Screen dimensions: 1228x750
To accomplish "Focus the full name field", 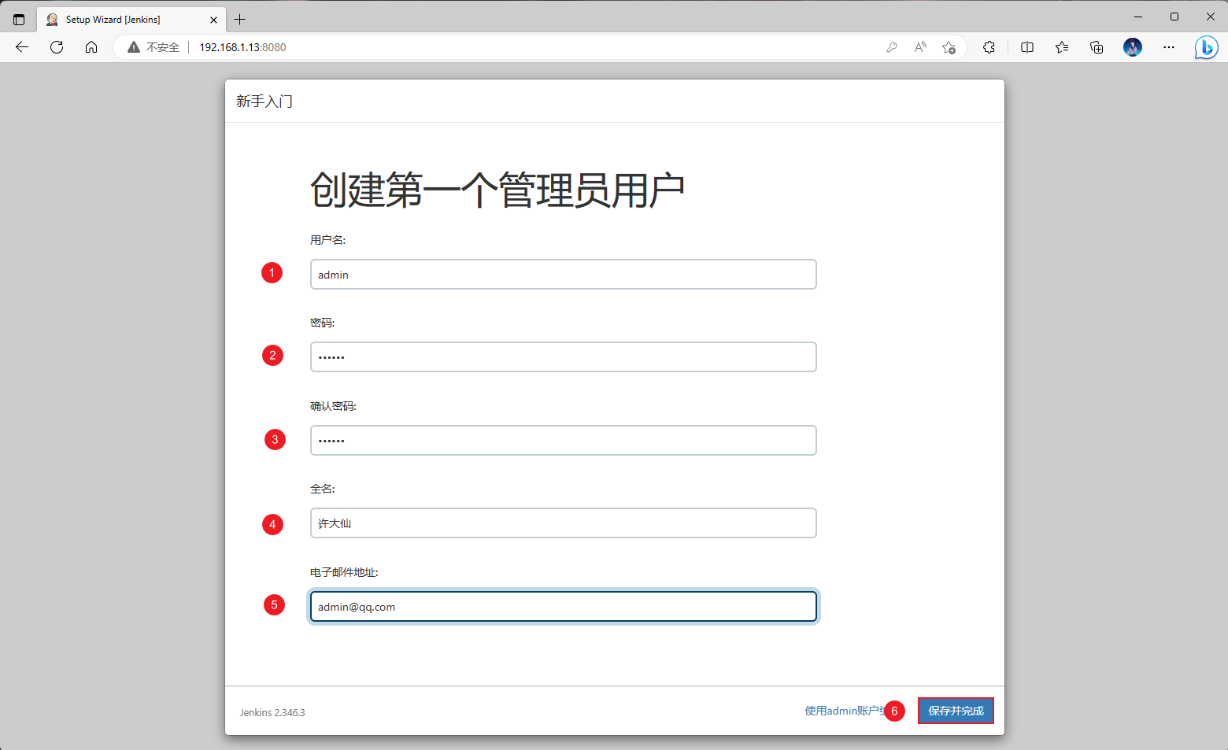I will (x=564, y=523).
